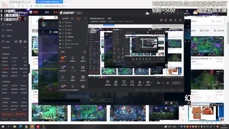Toggle the preview eye icon near settings
229x129 pixels.
pyautogui.click(x=163, y=83)
